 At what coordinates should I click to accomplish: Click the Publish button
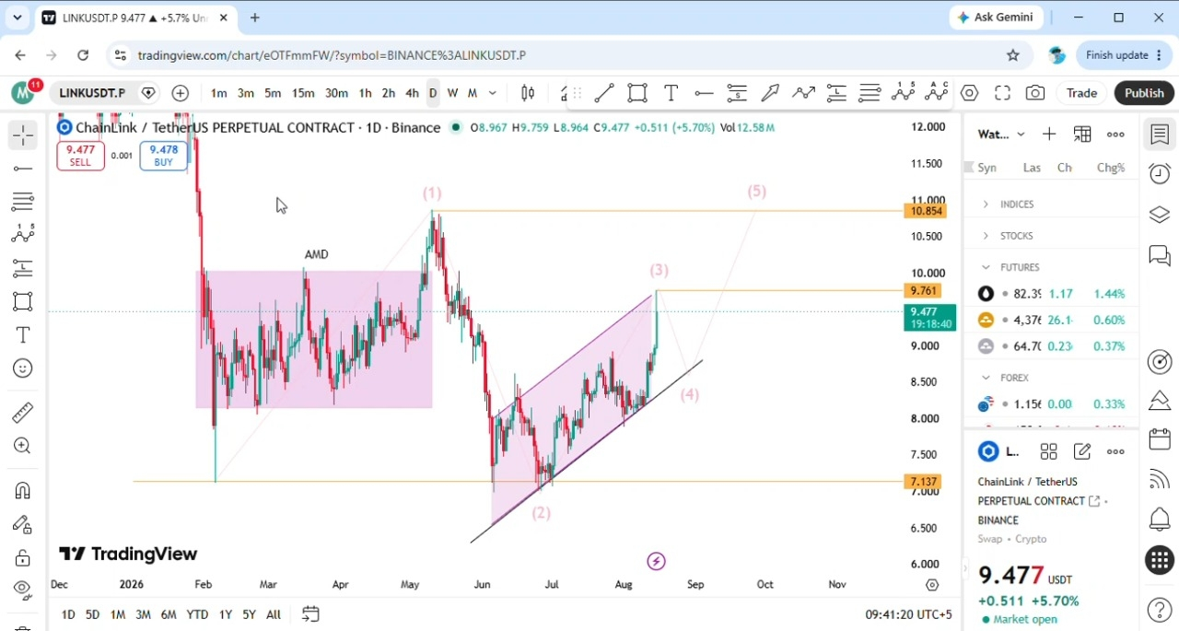(1144, 93)
